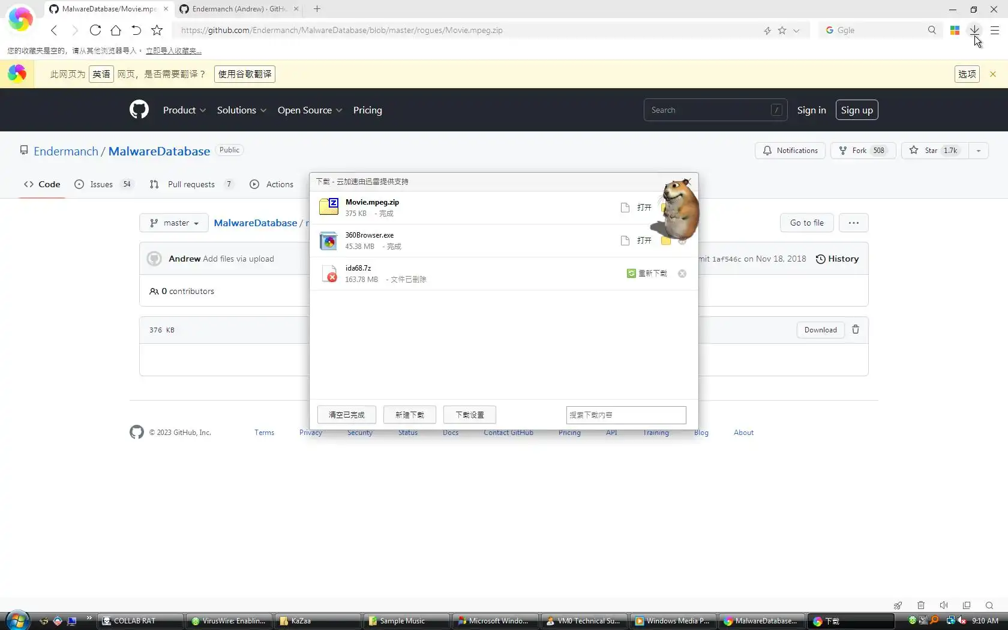This screenshot has width=1008, height=630.
Task: Click the 360Browser.exe file icon
Action: pyautogui.click(x=329, y=241)
